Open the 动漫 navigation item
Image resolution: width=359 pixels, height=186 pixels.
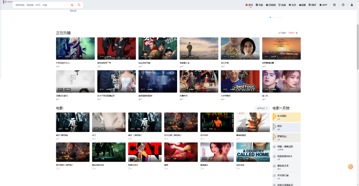[282, 5]
